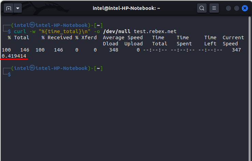
Task: Click the % Received column header
Action: [x=57, y=38]
